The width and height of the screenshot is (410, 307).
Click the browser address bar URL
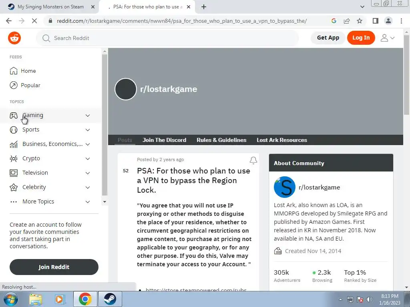click(182, 21)
